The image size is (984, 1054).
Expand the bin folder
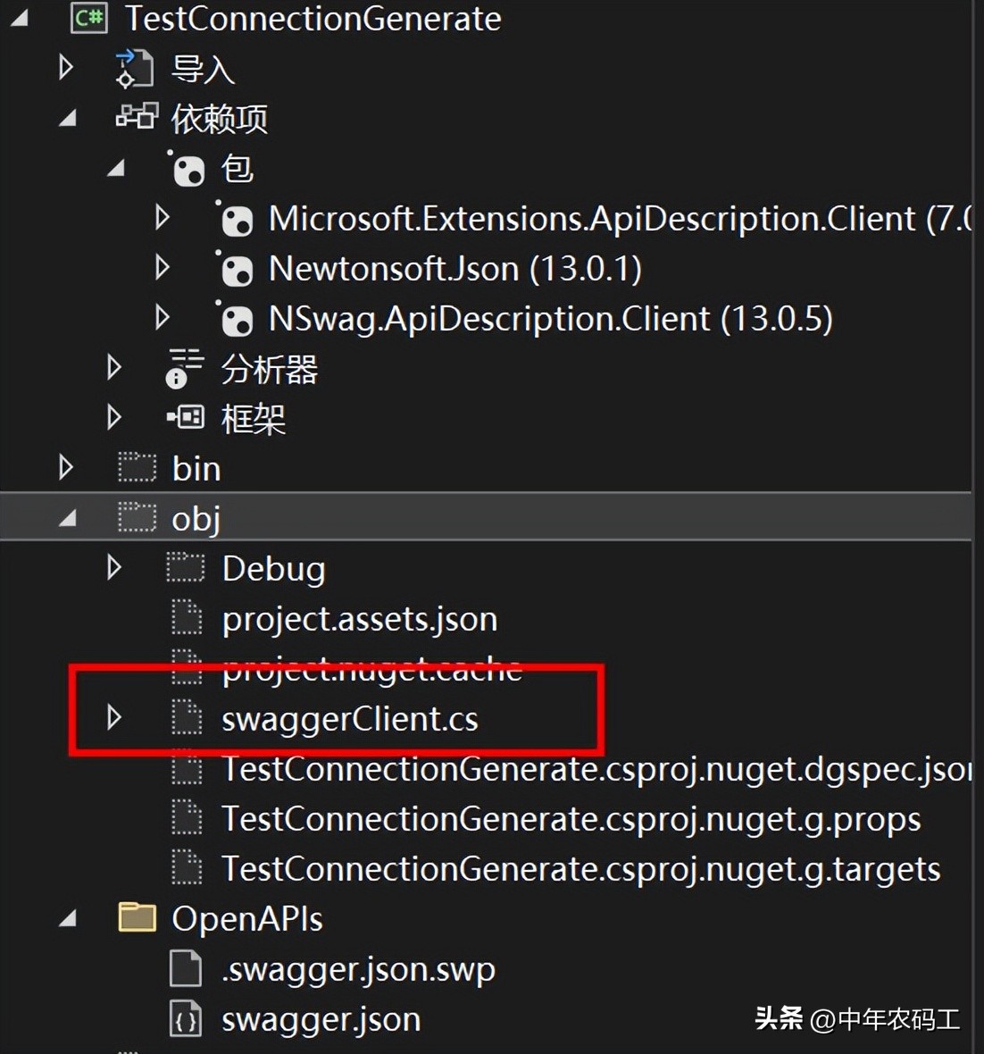pyautogui.click(x=65, y=466)
